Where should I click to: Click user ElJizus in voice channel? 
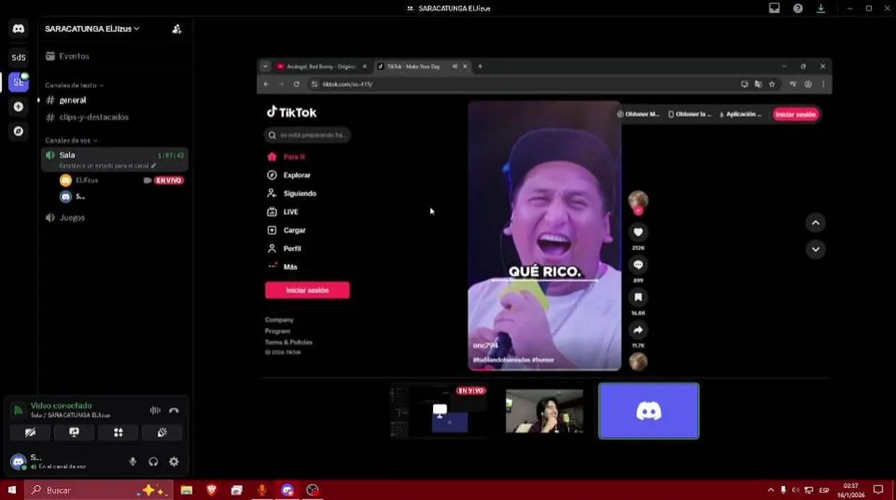[87, 181]
